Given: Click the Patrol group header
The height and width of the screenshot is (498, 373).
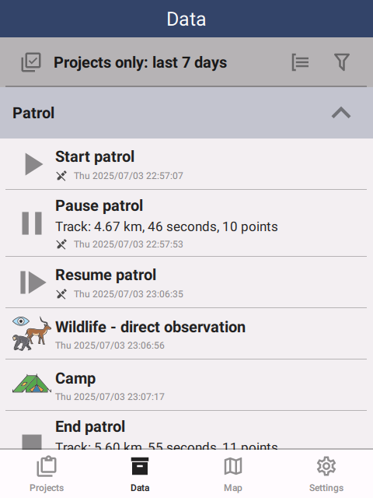Looking at the screenshot, I should tap(186, 113).
